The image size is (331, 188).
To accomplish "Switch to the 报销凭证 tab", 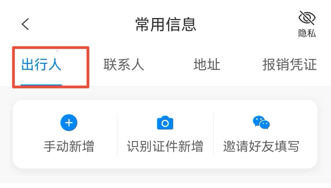I will [290, 65].
